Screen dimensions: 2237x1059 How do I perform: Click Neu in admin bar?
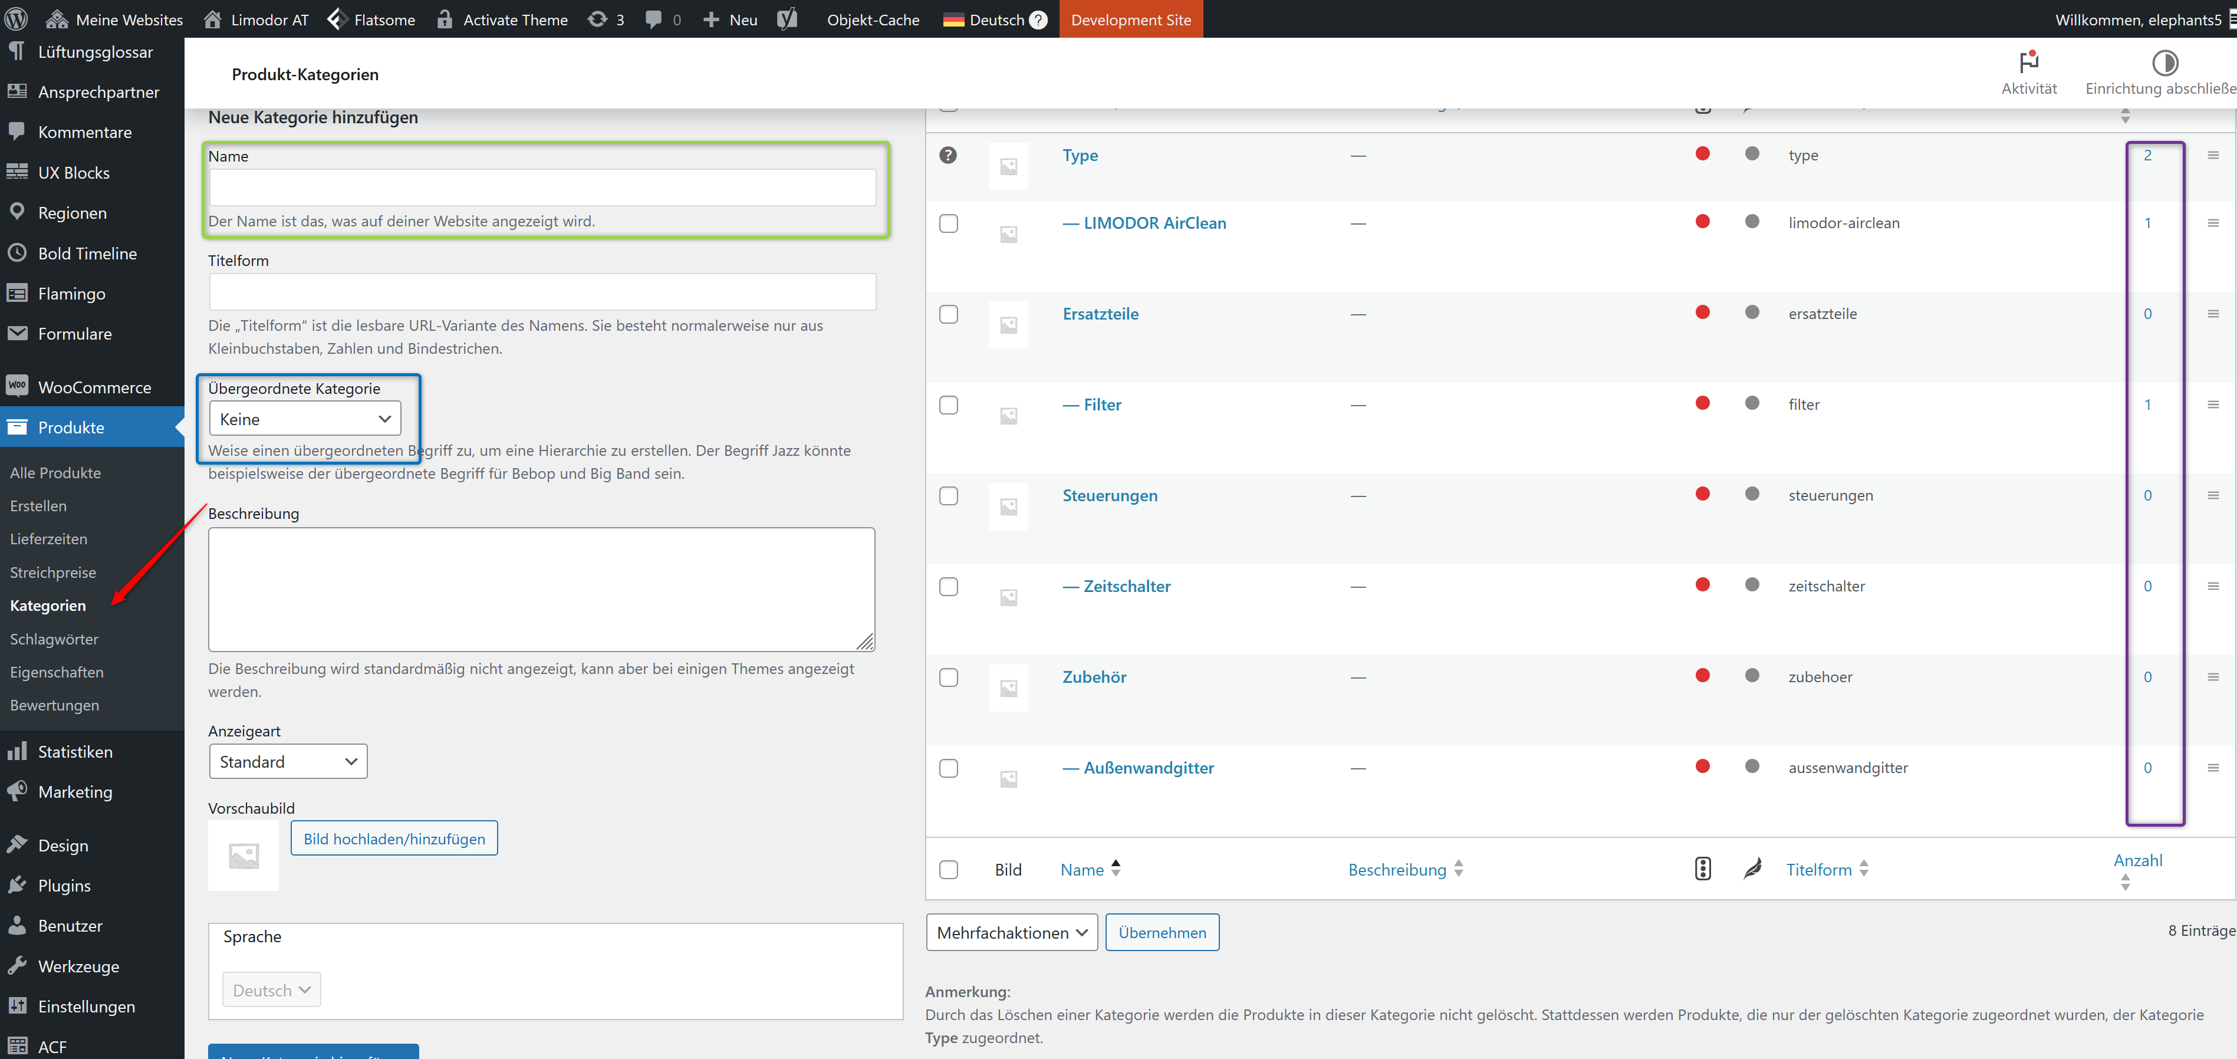[x=731, y=19]
